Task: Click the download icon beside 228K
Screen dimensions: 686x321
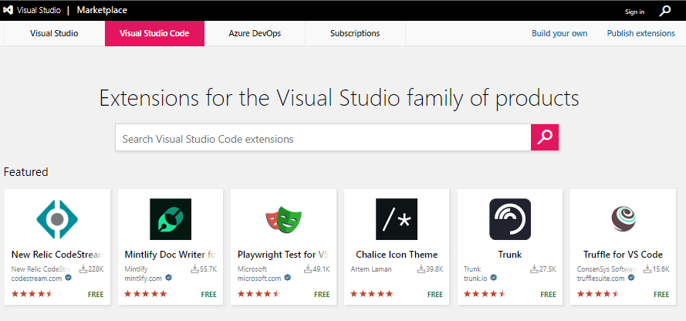Action: pyautogui.click(x=83, y=269)
